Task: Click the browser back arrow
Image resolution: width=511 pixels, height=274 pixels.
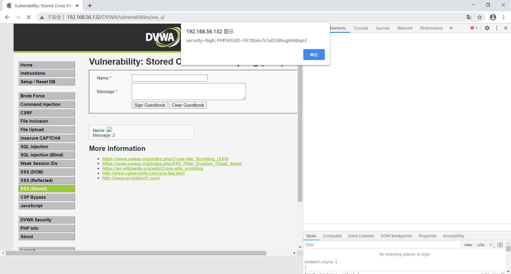Action: (x=7, y=17)
